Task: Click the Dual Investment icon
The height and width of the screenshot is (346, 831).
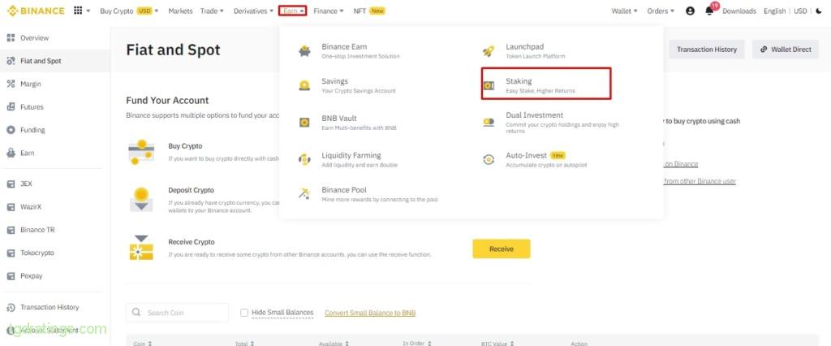Action: [x=489, y=122]
